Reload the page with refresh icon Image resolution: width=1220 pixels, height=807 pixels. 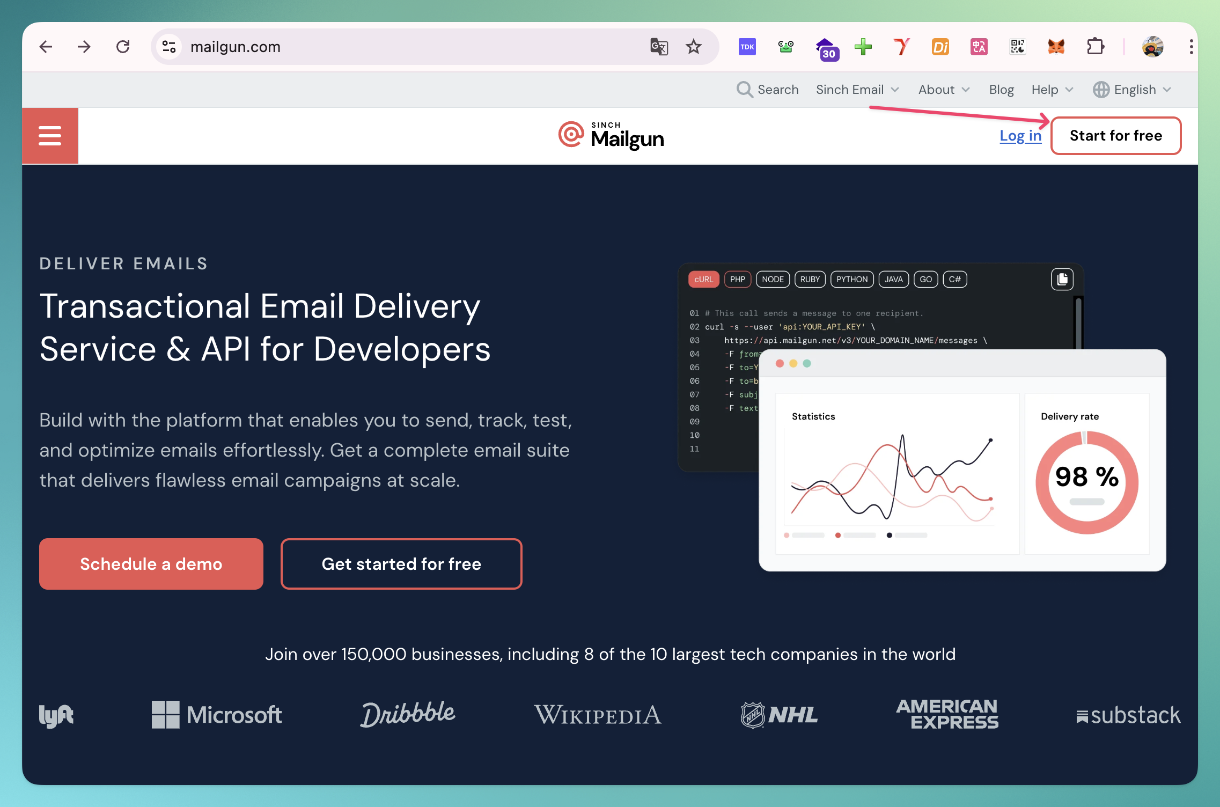[123, 47]
